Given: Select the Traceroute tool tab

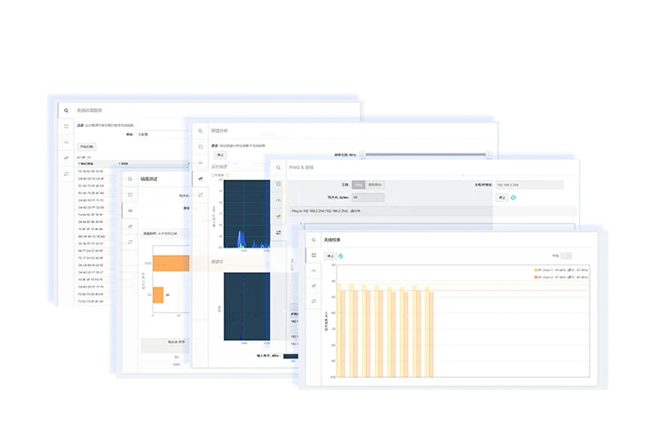Looking at the screenshot, I should coord(375,185).
